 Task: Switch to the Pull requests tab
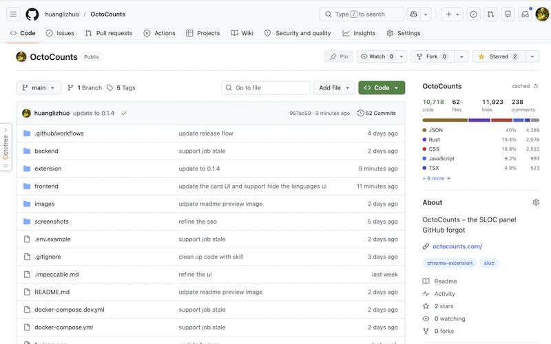pos(109,33)
